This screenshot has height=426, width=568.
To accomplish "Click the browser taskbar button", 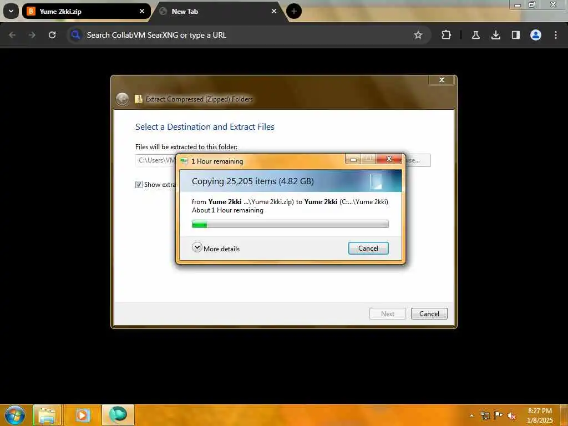I will [118, 415].
